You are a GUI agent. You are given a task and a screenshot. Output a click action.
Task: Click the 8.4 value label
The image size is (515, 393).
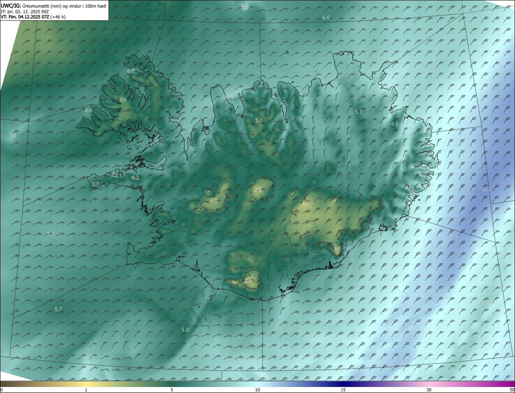click(x=435, y=70)
